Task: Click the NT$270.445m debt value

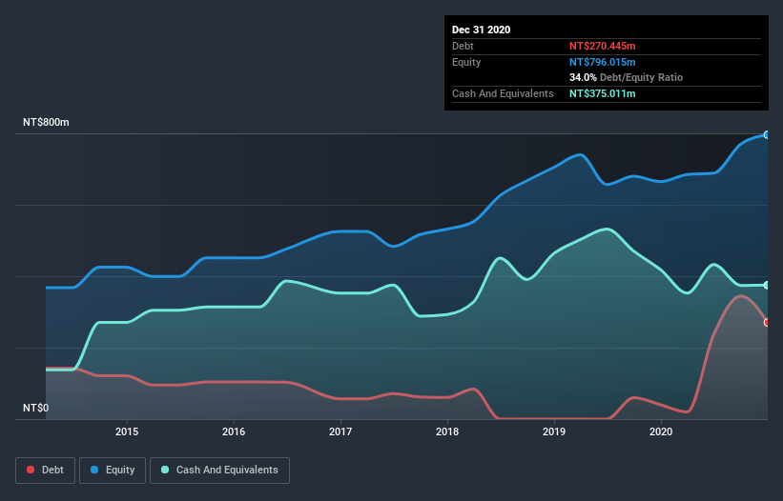Action: (602, 46)
